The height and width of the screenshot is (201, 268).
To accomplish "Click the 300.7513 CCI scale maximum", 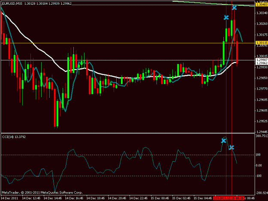I will (262, 136).
